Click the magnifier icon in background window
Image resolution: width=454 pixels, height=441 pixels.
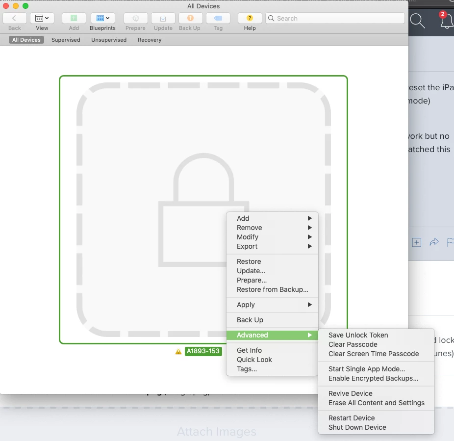pos(417,21)
